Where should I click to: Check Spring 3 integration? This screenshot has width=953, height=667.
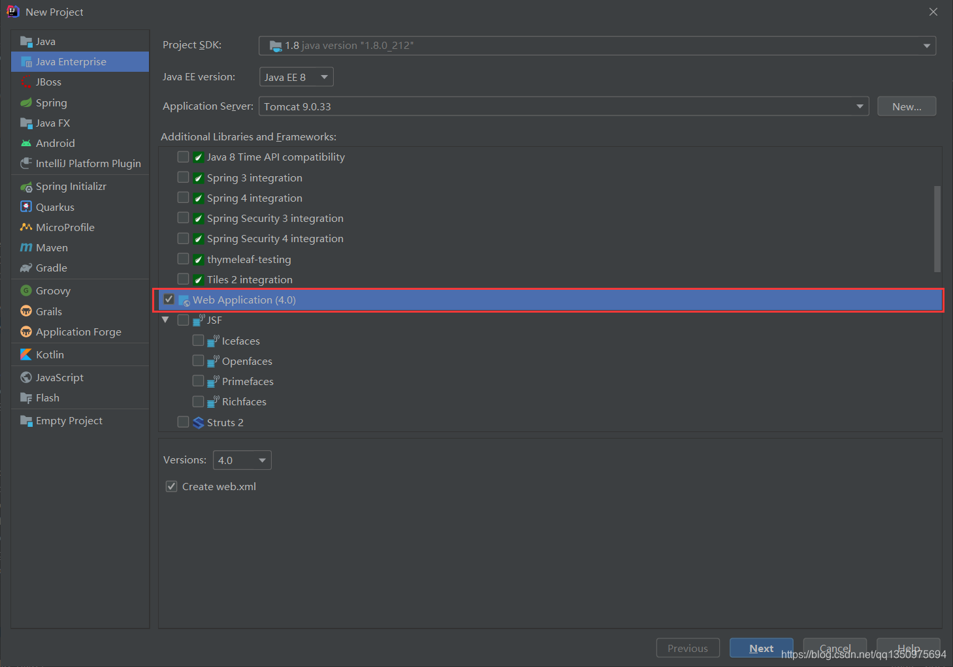pos(184,178)
